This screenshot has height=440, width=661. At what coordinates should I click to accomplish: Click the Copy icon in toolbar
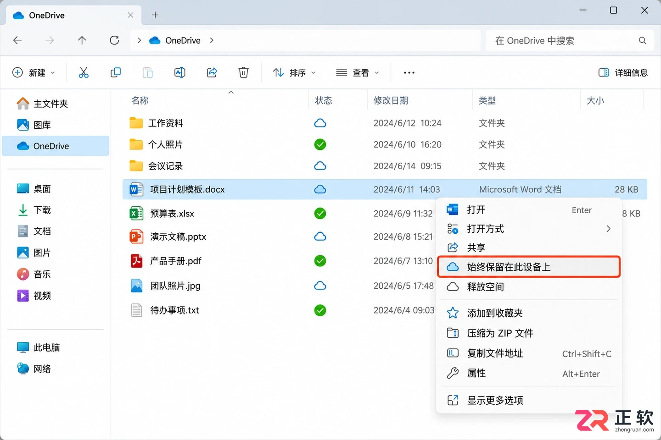(x=116, y=72)
